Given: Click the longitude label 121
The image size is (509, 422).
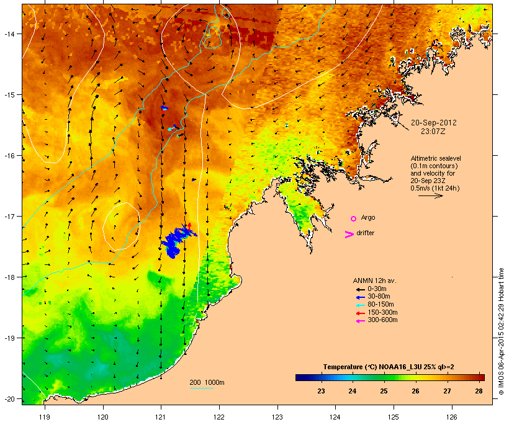Looking at the screenshot, I should coord(161,417).
